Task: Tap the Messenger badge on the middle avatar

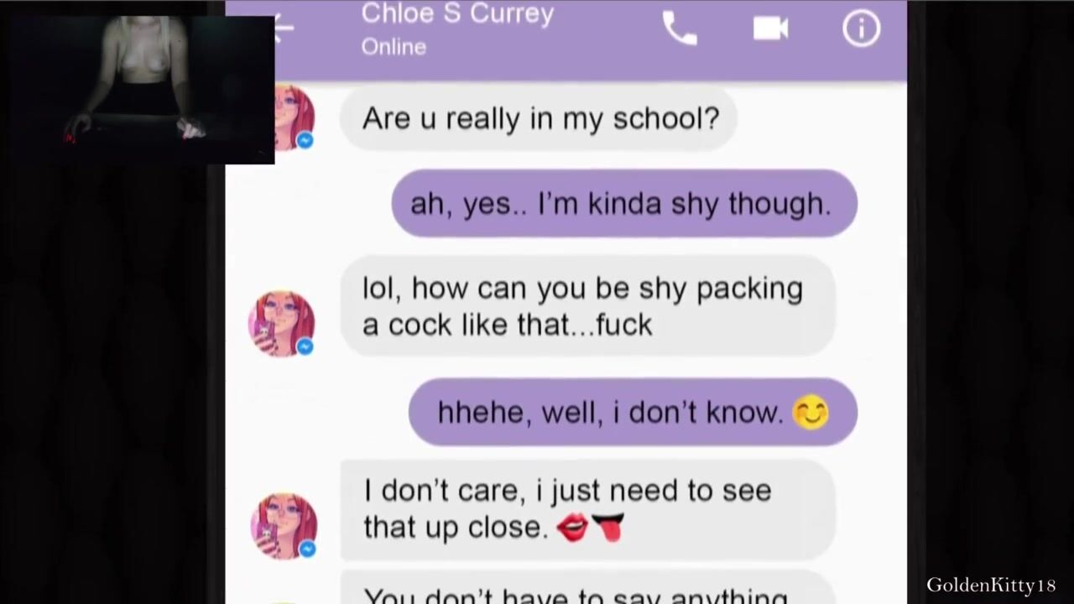Action: 305,346
